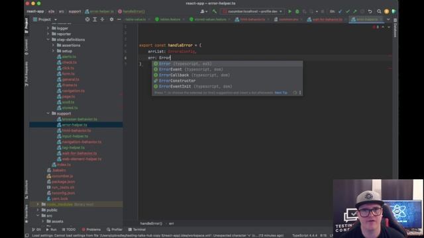Viewport: 424px width, 238px height.
Task: Open package.json in the project tree
Action: (x=61, y=182)
